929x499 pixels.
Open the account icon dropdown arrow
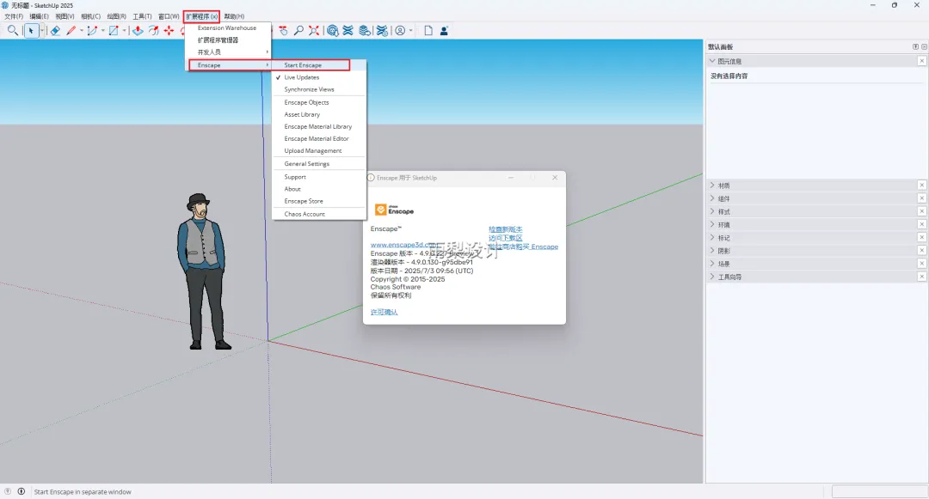click(x=410, y=30)
